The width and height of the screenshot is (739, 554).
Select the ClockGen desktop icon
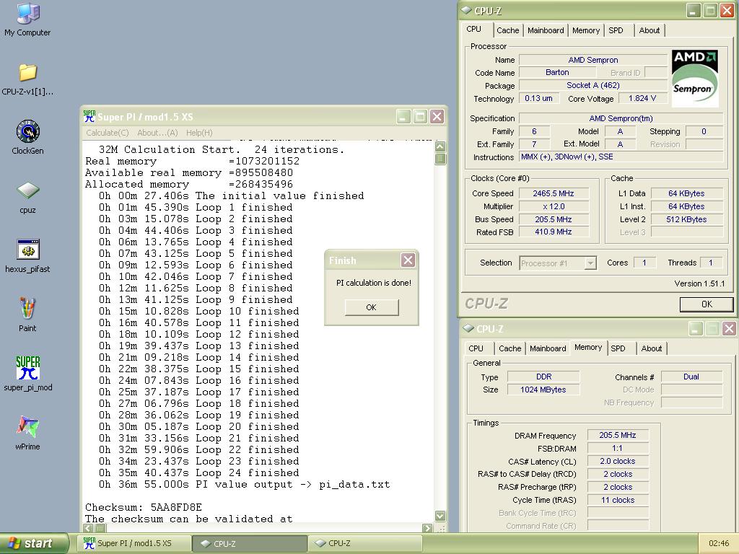tap(27, 138)
